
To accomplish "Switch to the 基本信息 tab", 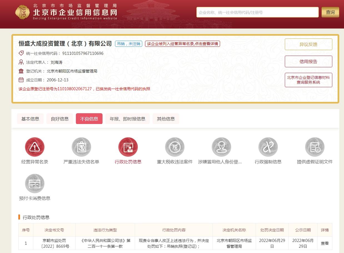I will point(30,119).
